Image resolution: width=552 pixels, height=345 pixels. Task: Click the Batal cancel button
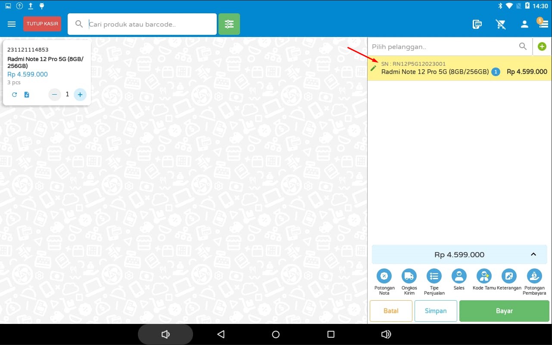coord(391,311)
